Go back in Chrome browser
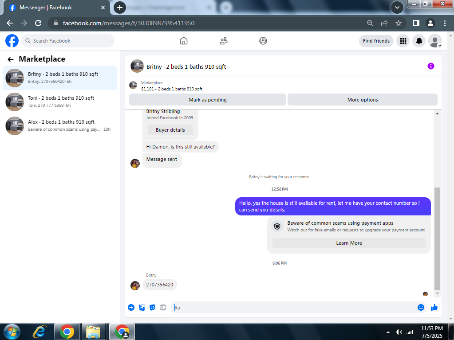Screen dimensions: 454x340 10,23
